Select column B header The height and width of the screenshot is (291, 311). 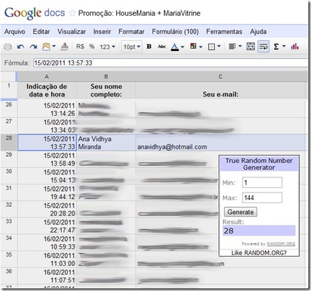click(x=106, y=77)
